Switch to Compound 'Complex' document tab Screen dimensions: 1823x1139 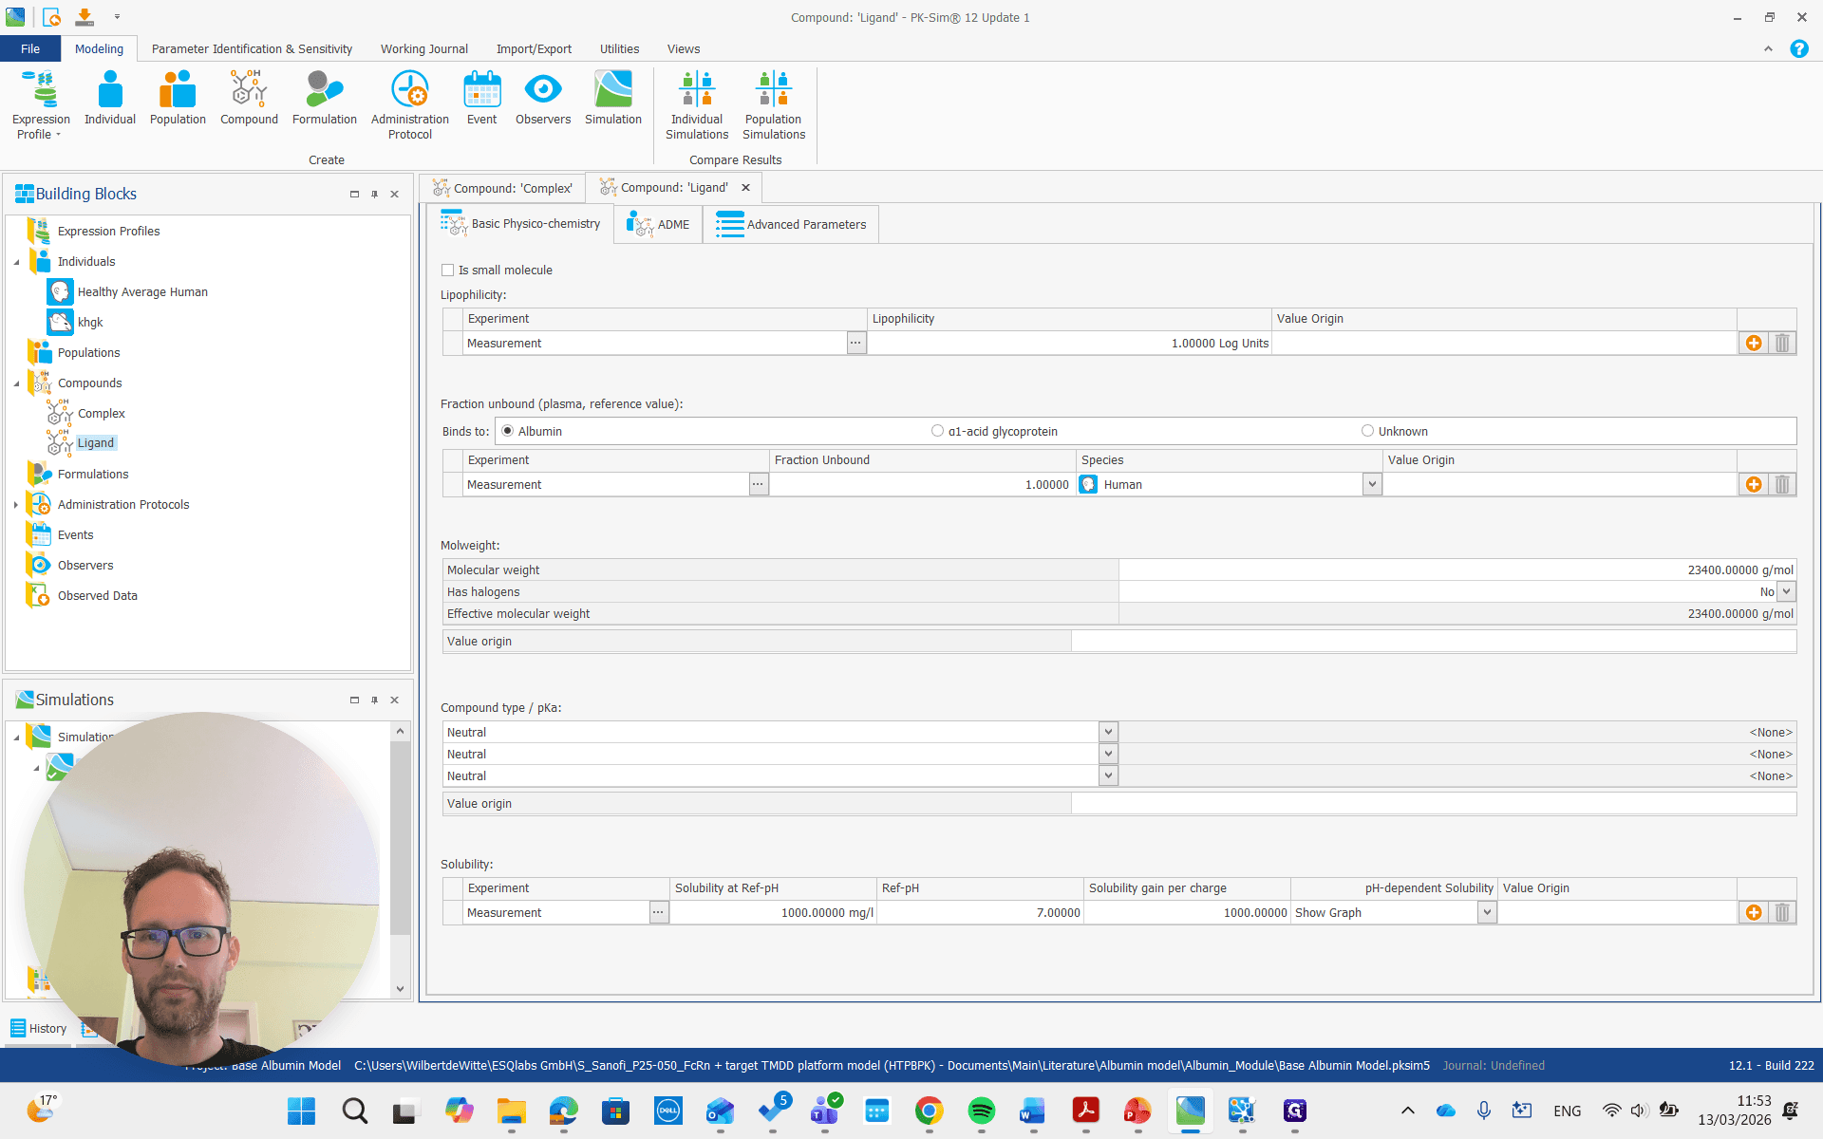point(502,188)
